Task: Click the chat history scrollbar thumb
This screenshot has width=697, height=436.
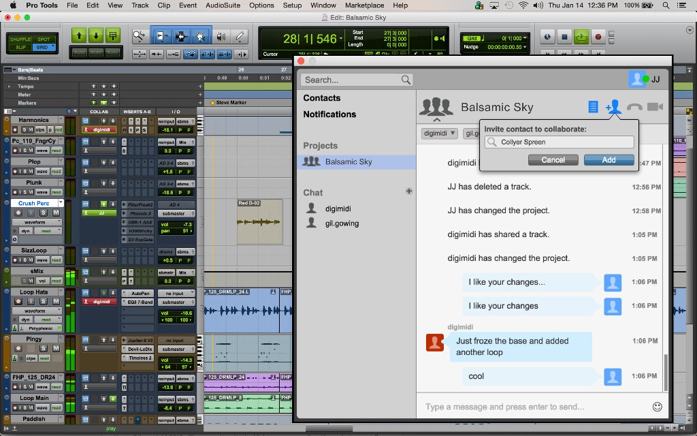Action: click(665, 373)
